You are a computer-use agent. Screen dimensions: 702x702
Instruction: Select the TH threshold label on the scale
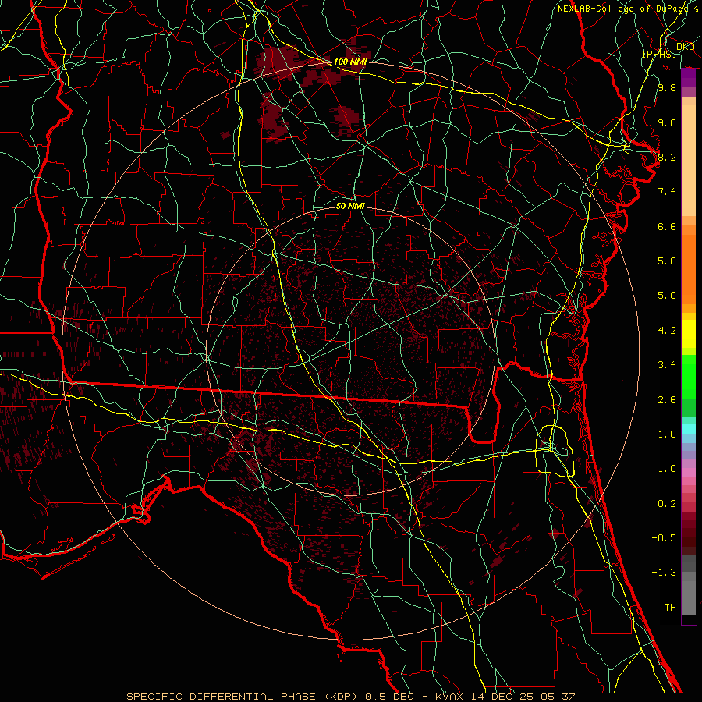(x=669, y=607)
